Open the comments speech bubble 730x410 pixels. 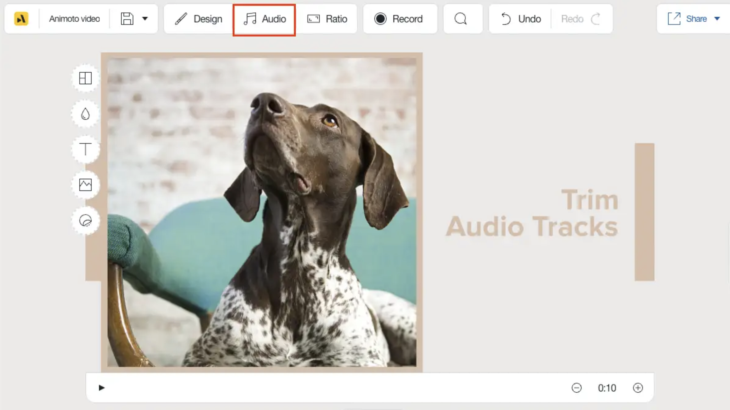coord(461,19)
